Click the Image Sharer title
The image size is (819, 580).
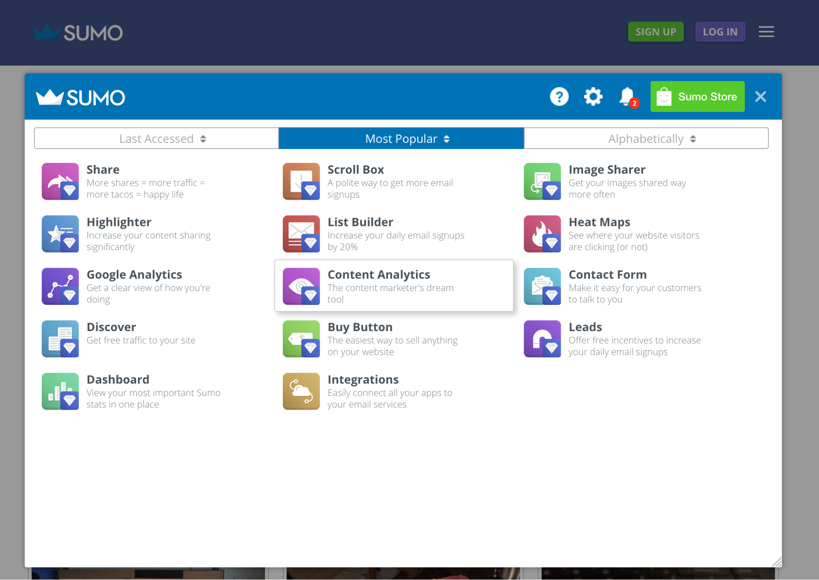click(607, 169)
